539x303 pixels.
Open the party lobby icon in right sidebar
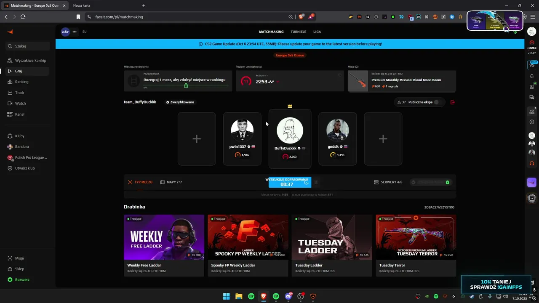pyautogui.click(x=532, y=112)
